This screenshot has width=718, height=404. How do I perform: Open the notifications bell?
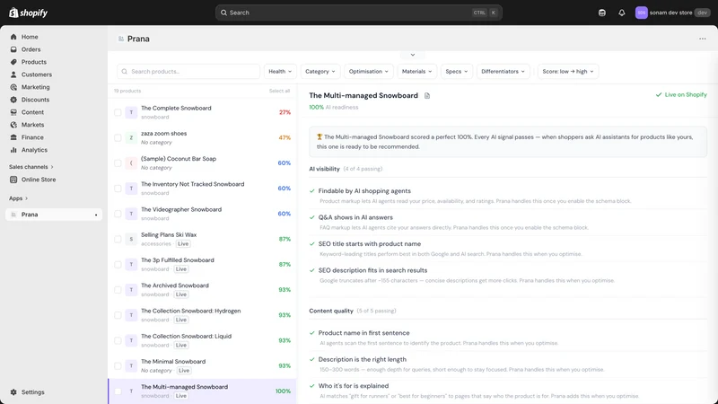[621, 13]
